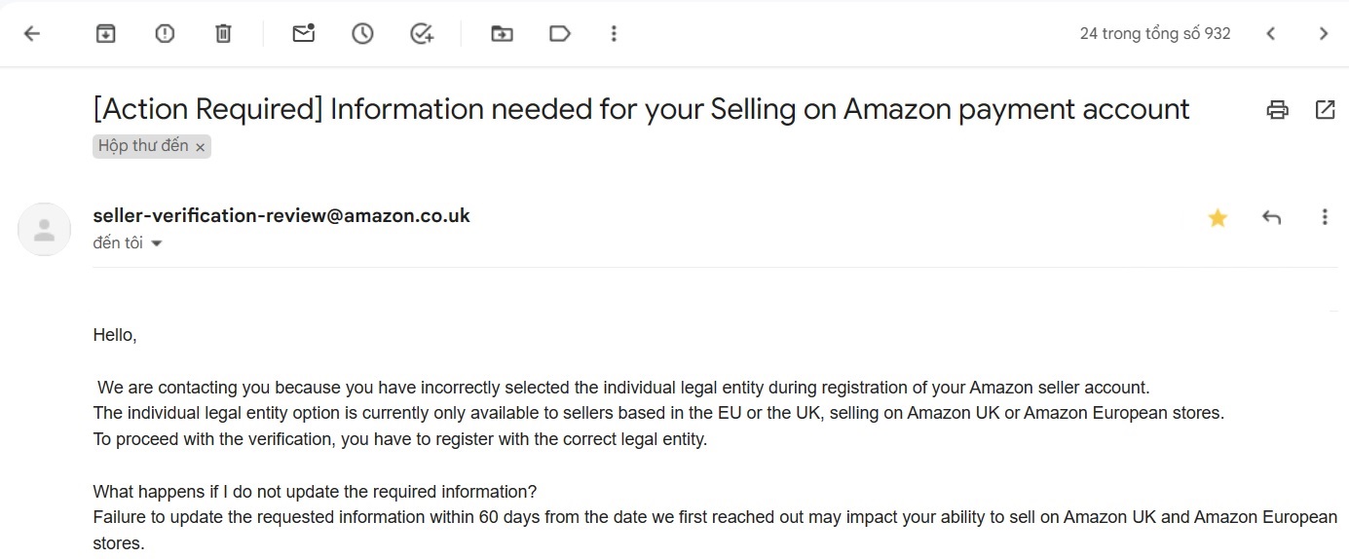The image size is (1349, 559).
Task: Reply to the sender with arrow icon
Action: pyautogui.click(x=1271, y=217)
